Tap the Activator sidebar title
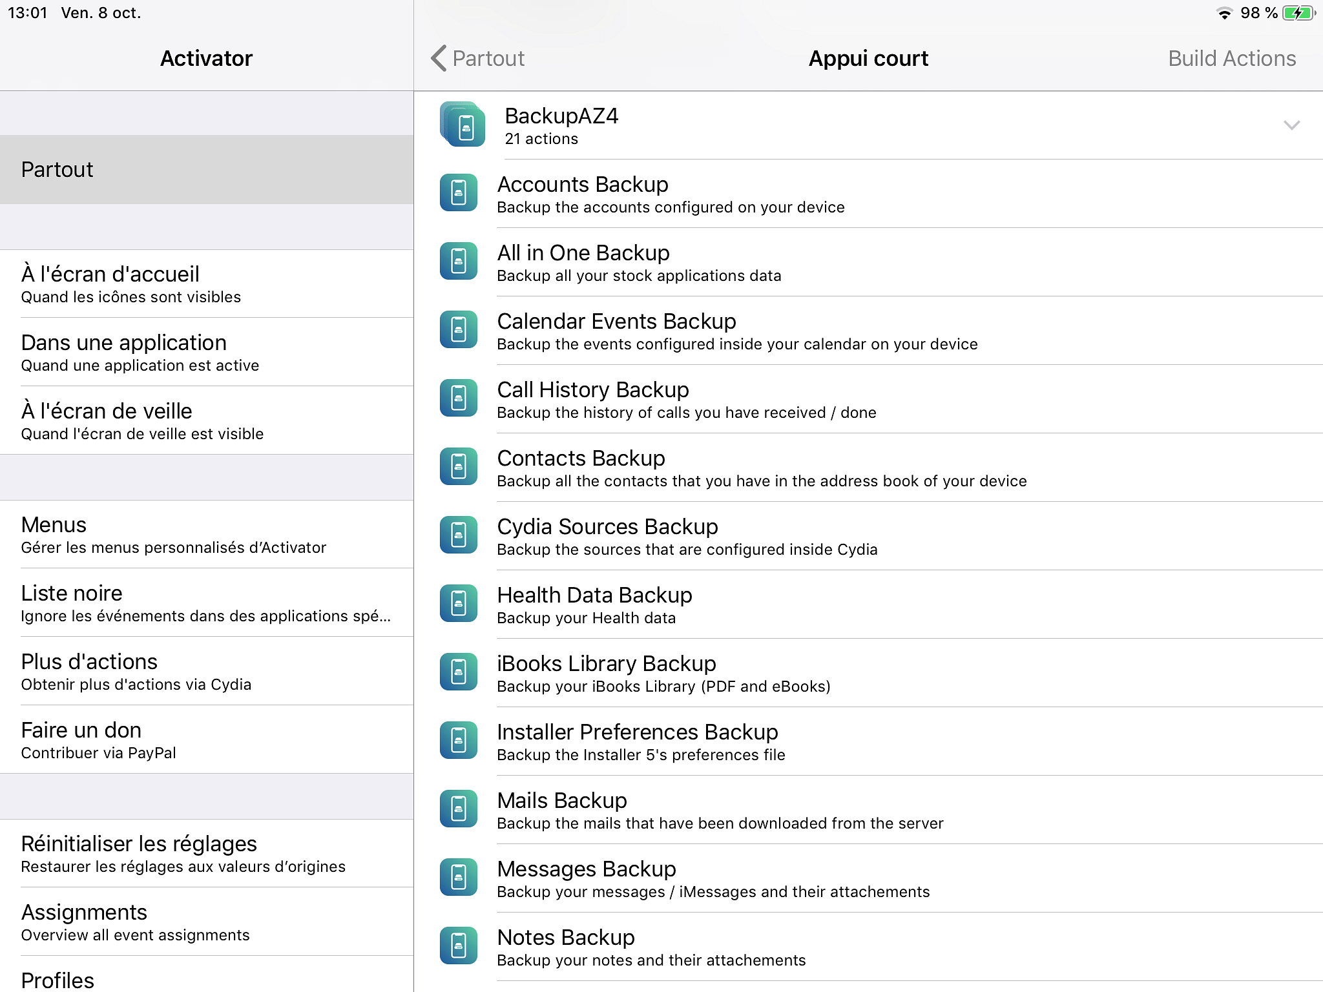 pos(207,58)
